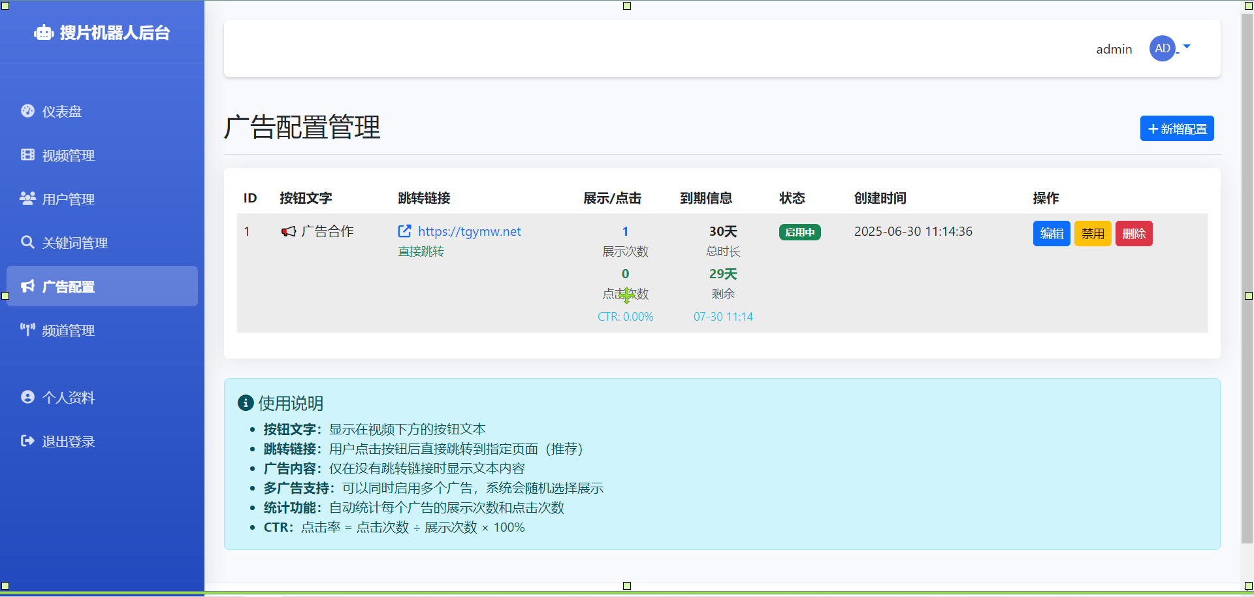Click the logout arrow icon
1254x597 pixels.
pyautogui.click(x=27, y=441)
